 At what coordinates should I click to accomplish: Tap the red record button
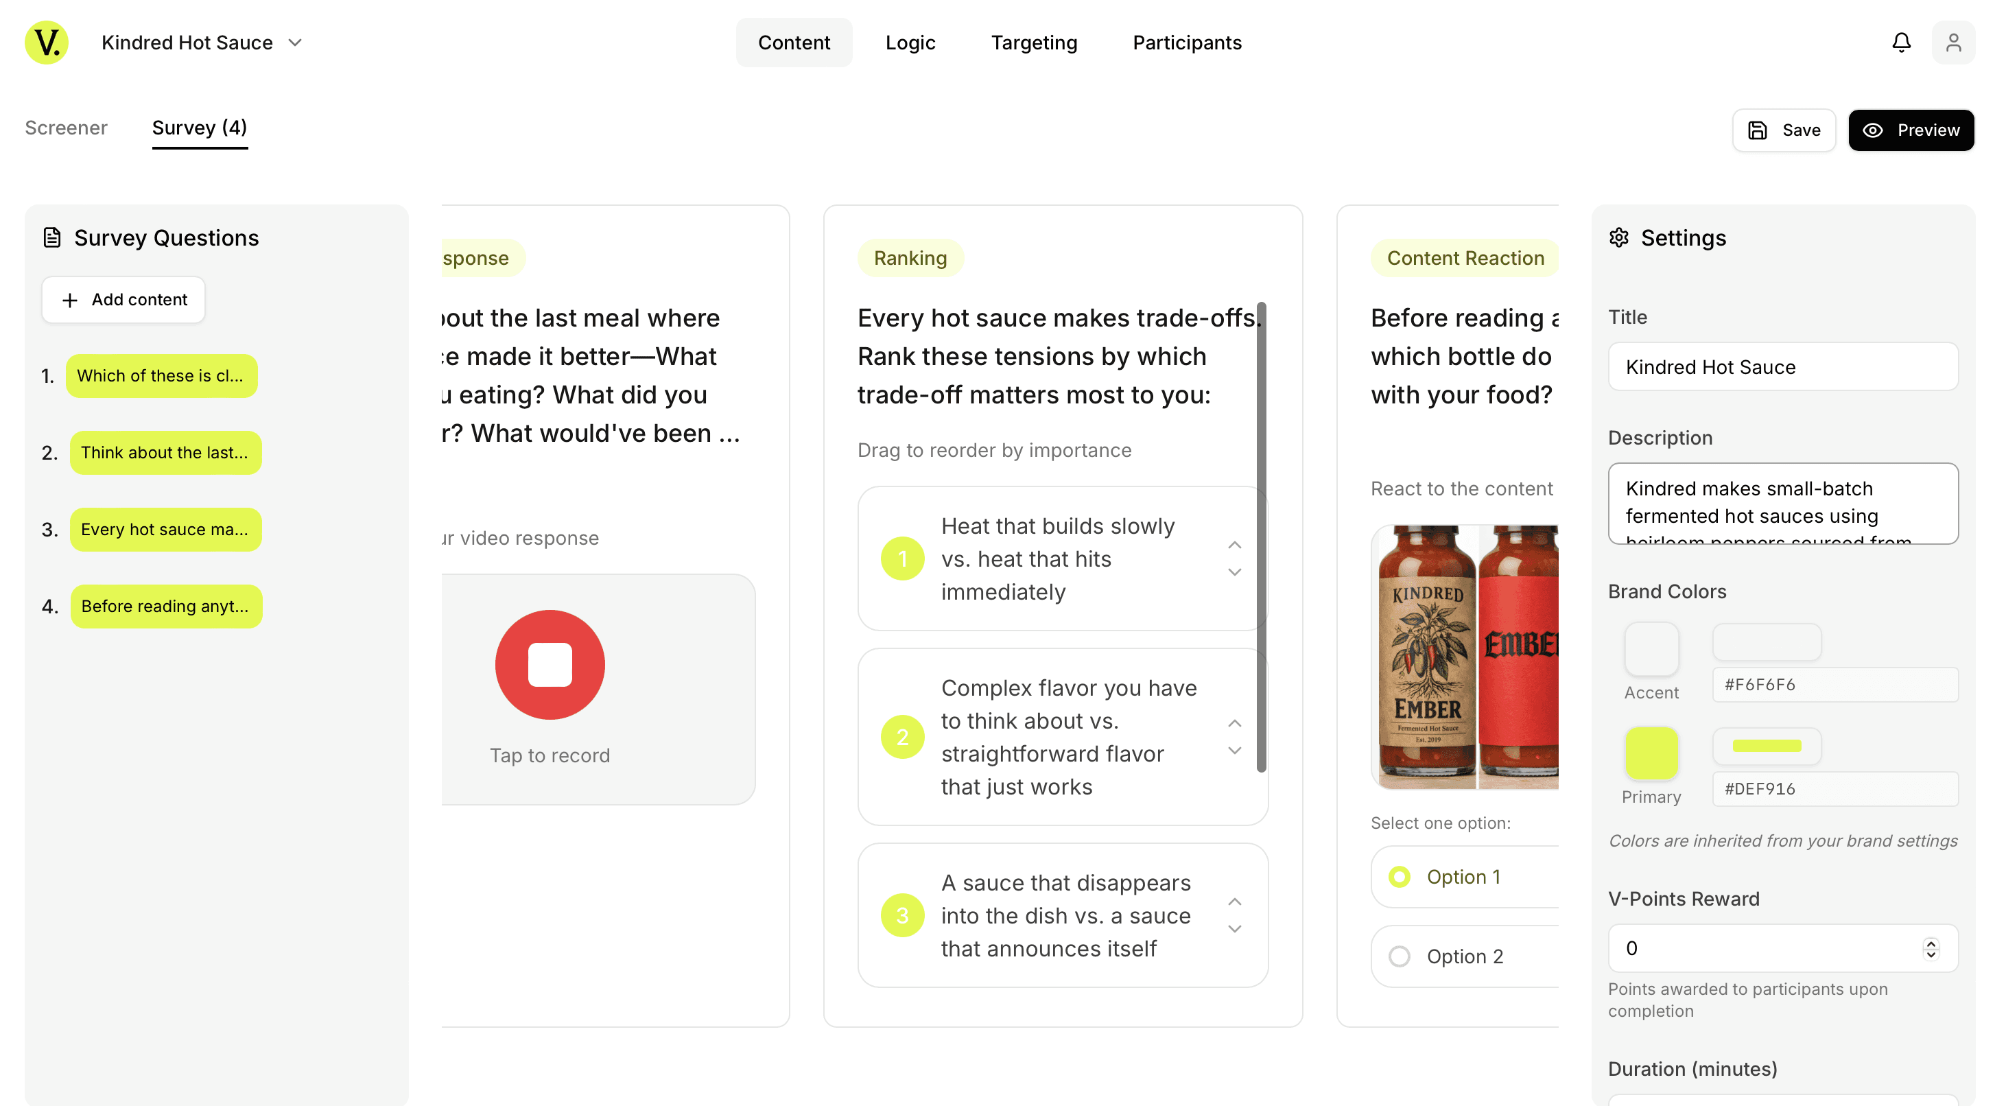pos(550,664)
